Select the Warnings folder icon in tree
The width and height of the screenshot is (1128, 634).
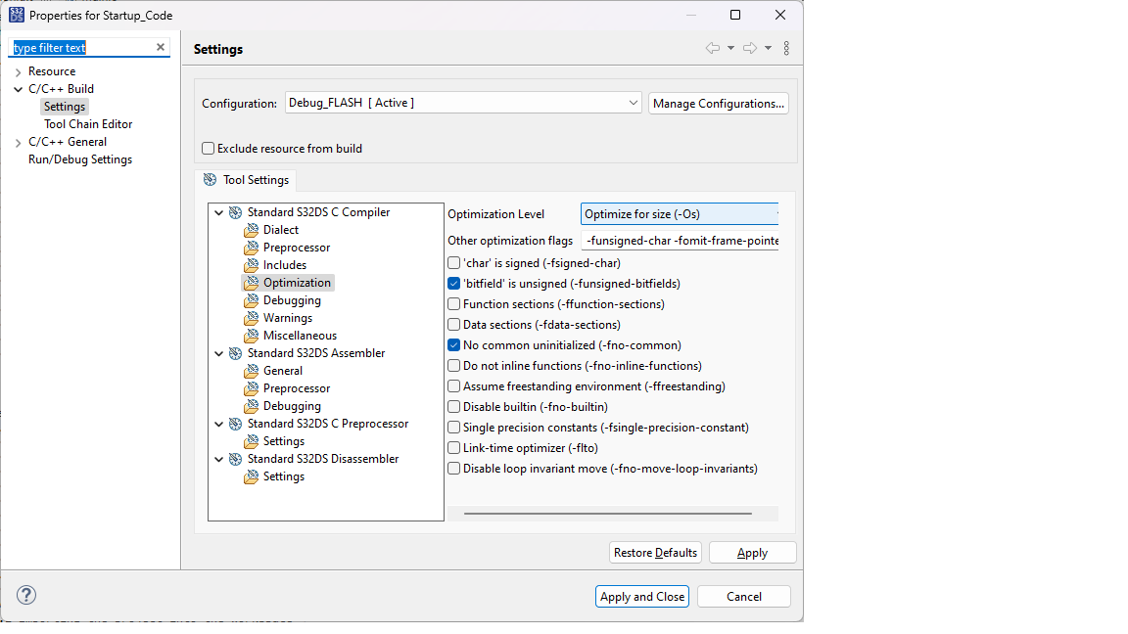click(252, 318)
